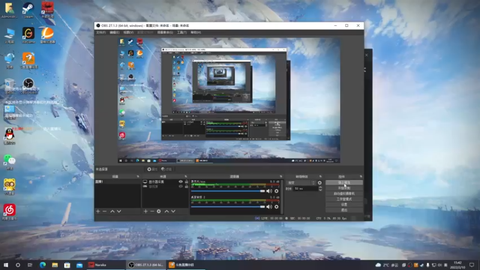
Task: Move selected source down with arrow icon
Action: pos(174,211)
